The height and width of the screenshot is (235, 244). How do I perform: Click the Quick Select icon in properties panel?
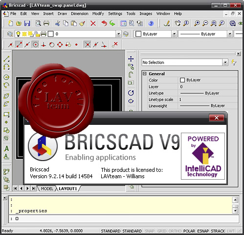coord(234,62)
